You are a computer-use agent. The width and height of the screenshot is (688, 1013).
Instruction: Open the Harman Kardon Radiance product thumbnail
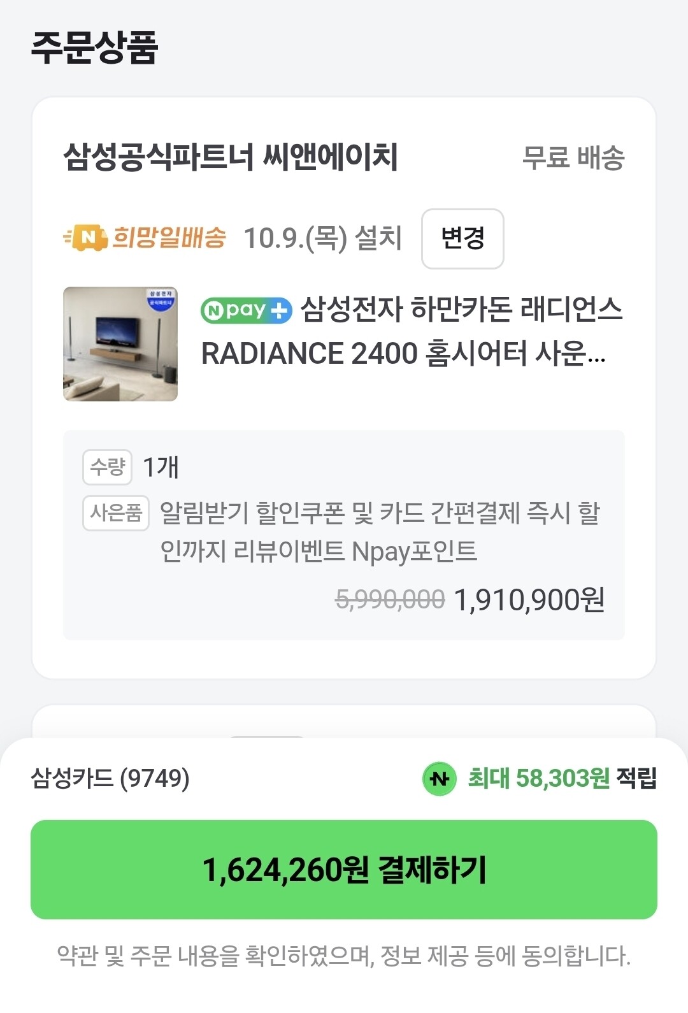pyautogui.click(x=120, y=344)
